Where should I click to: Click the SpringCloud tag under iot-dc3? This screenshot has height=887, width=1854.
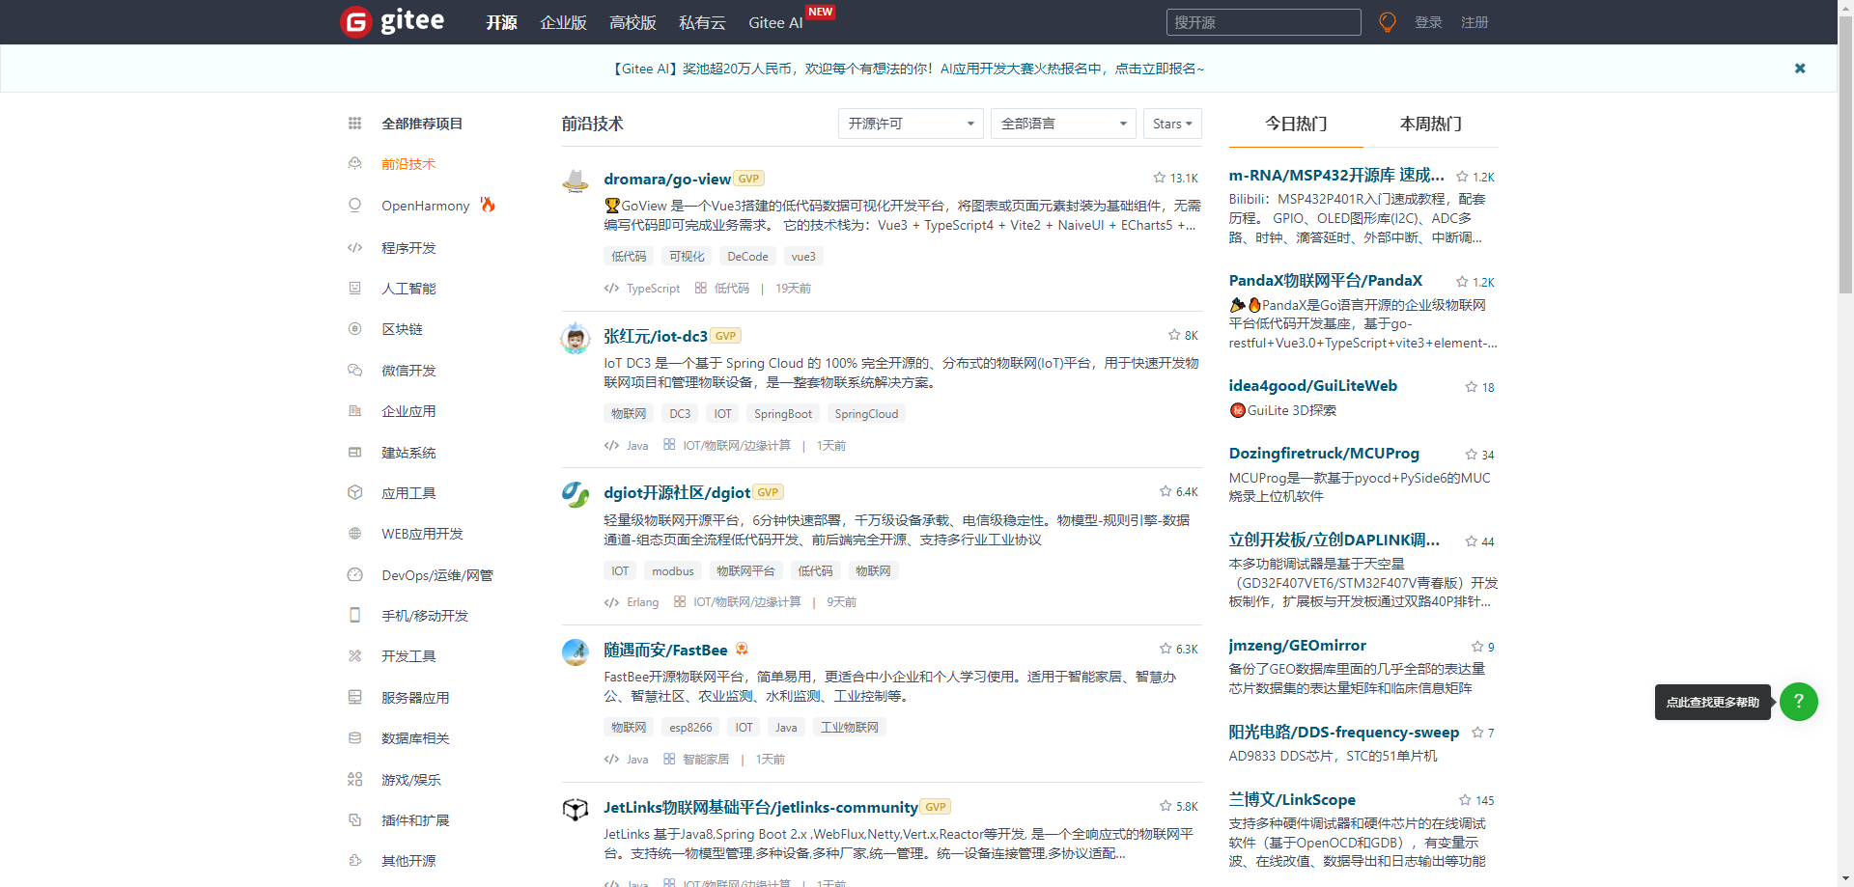[866, 413]
